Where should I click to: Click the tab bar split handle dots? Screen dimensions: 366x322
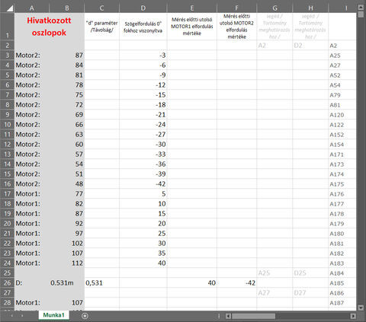coord(219,316)
